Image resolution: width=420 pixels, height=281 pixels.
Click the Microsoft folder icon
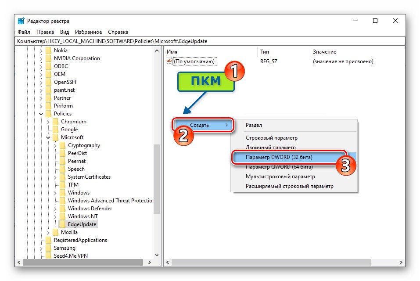pyautogui.click(x=55, y=137)
